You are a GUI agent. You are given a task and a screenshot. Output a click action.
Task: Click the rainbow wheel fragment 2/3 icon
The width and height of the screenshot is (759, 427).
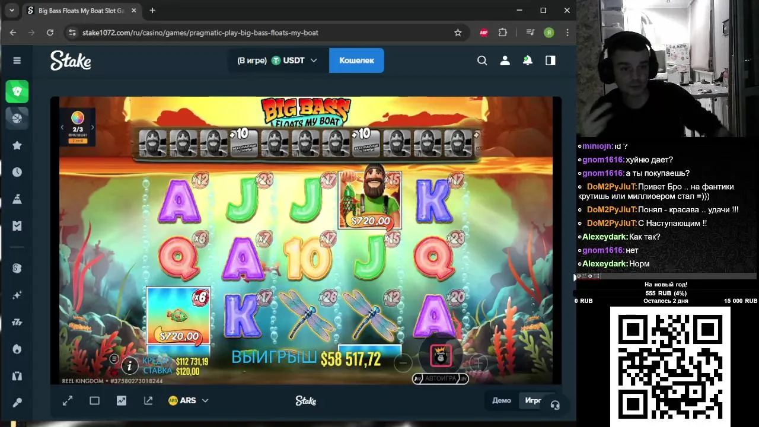coord(78,117)
